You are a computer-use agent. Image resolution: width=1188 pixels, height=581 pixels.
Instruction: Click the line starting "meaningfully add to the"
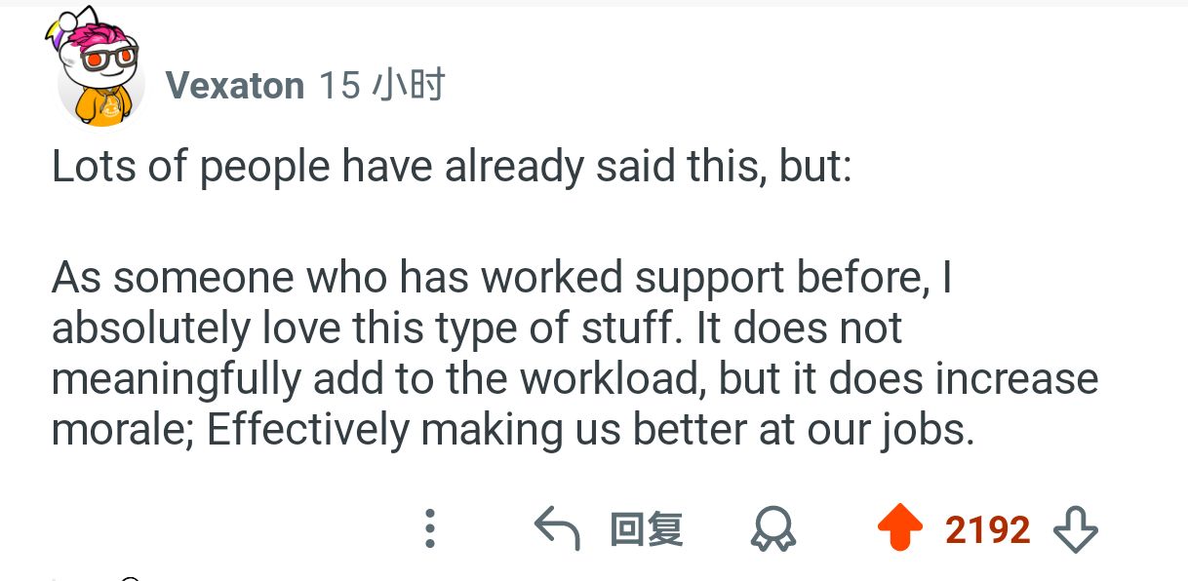tap(574, 379)
